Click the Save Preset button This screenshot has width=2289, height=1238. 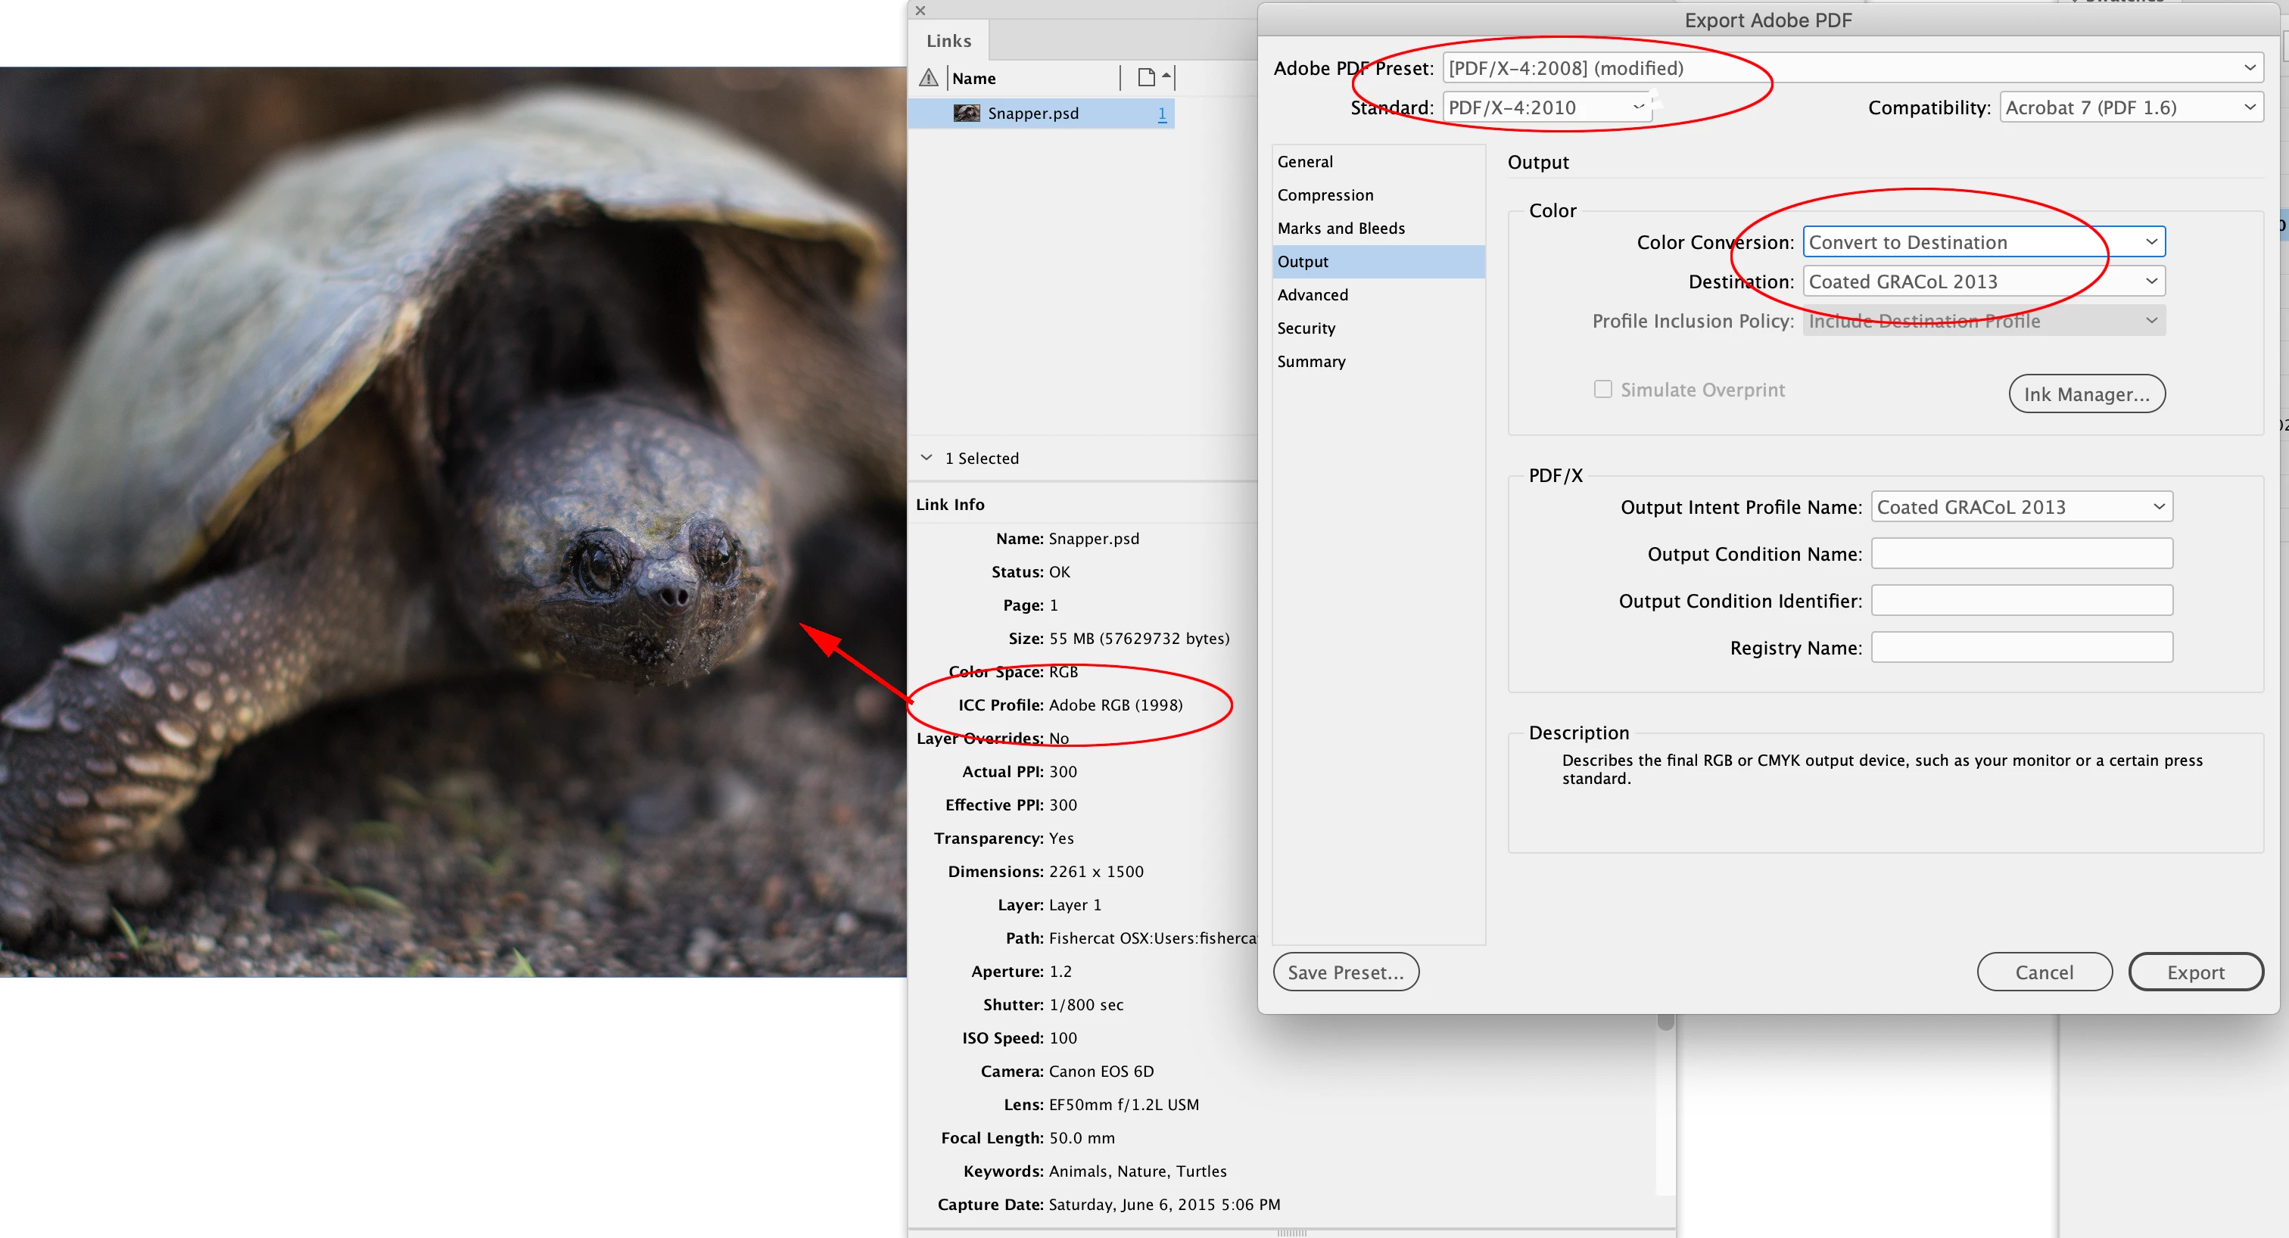(1345, 972)
